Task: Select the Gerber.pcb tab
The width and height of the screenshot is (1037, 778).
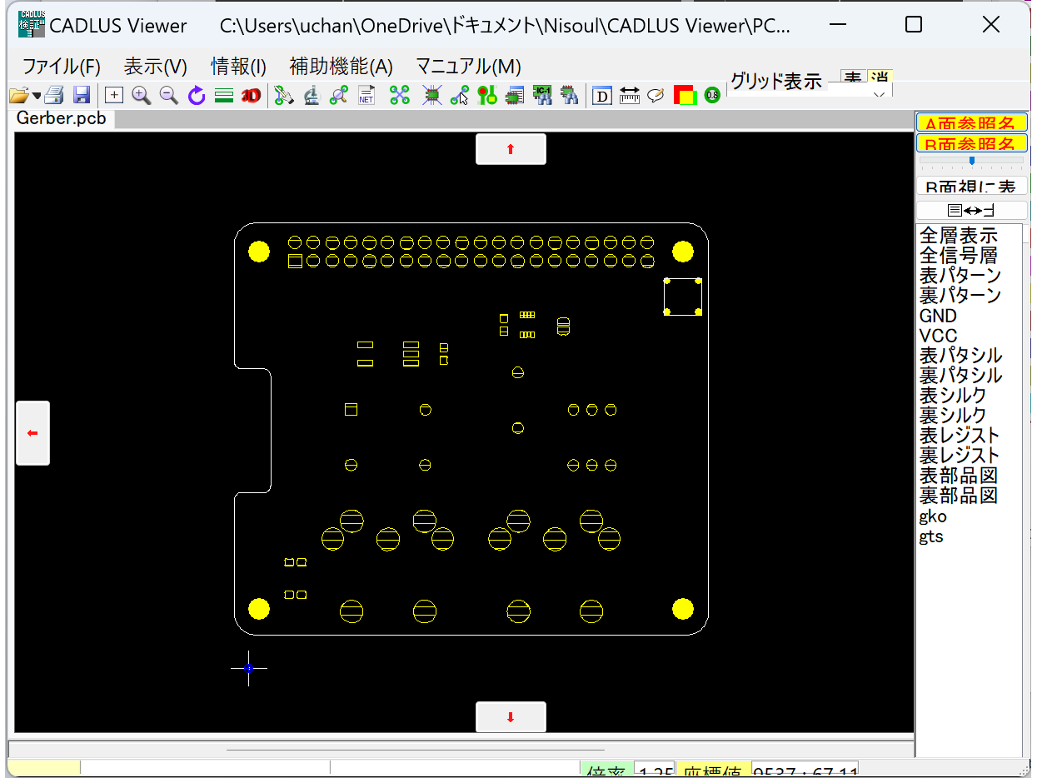Action: click(62, 118)
